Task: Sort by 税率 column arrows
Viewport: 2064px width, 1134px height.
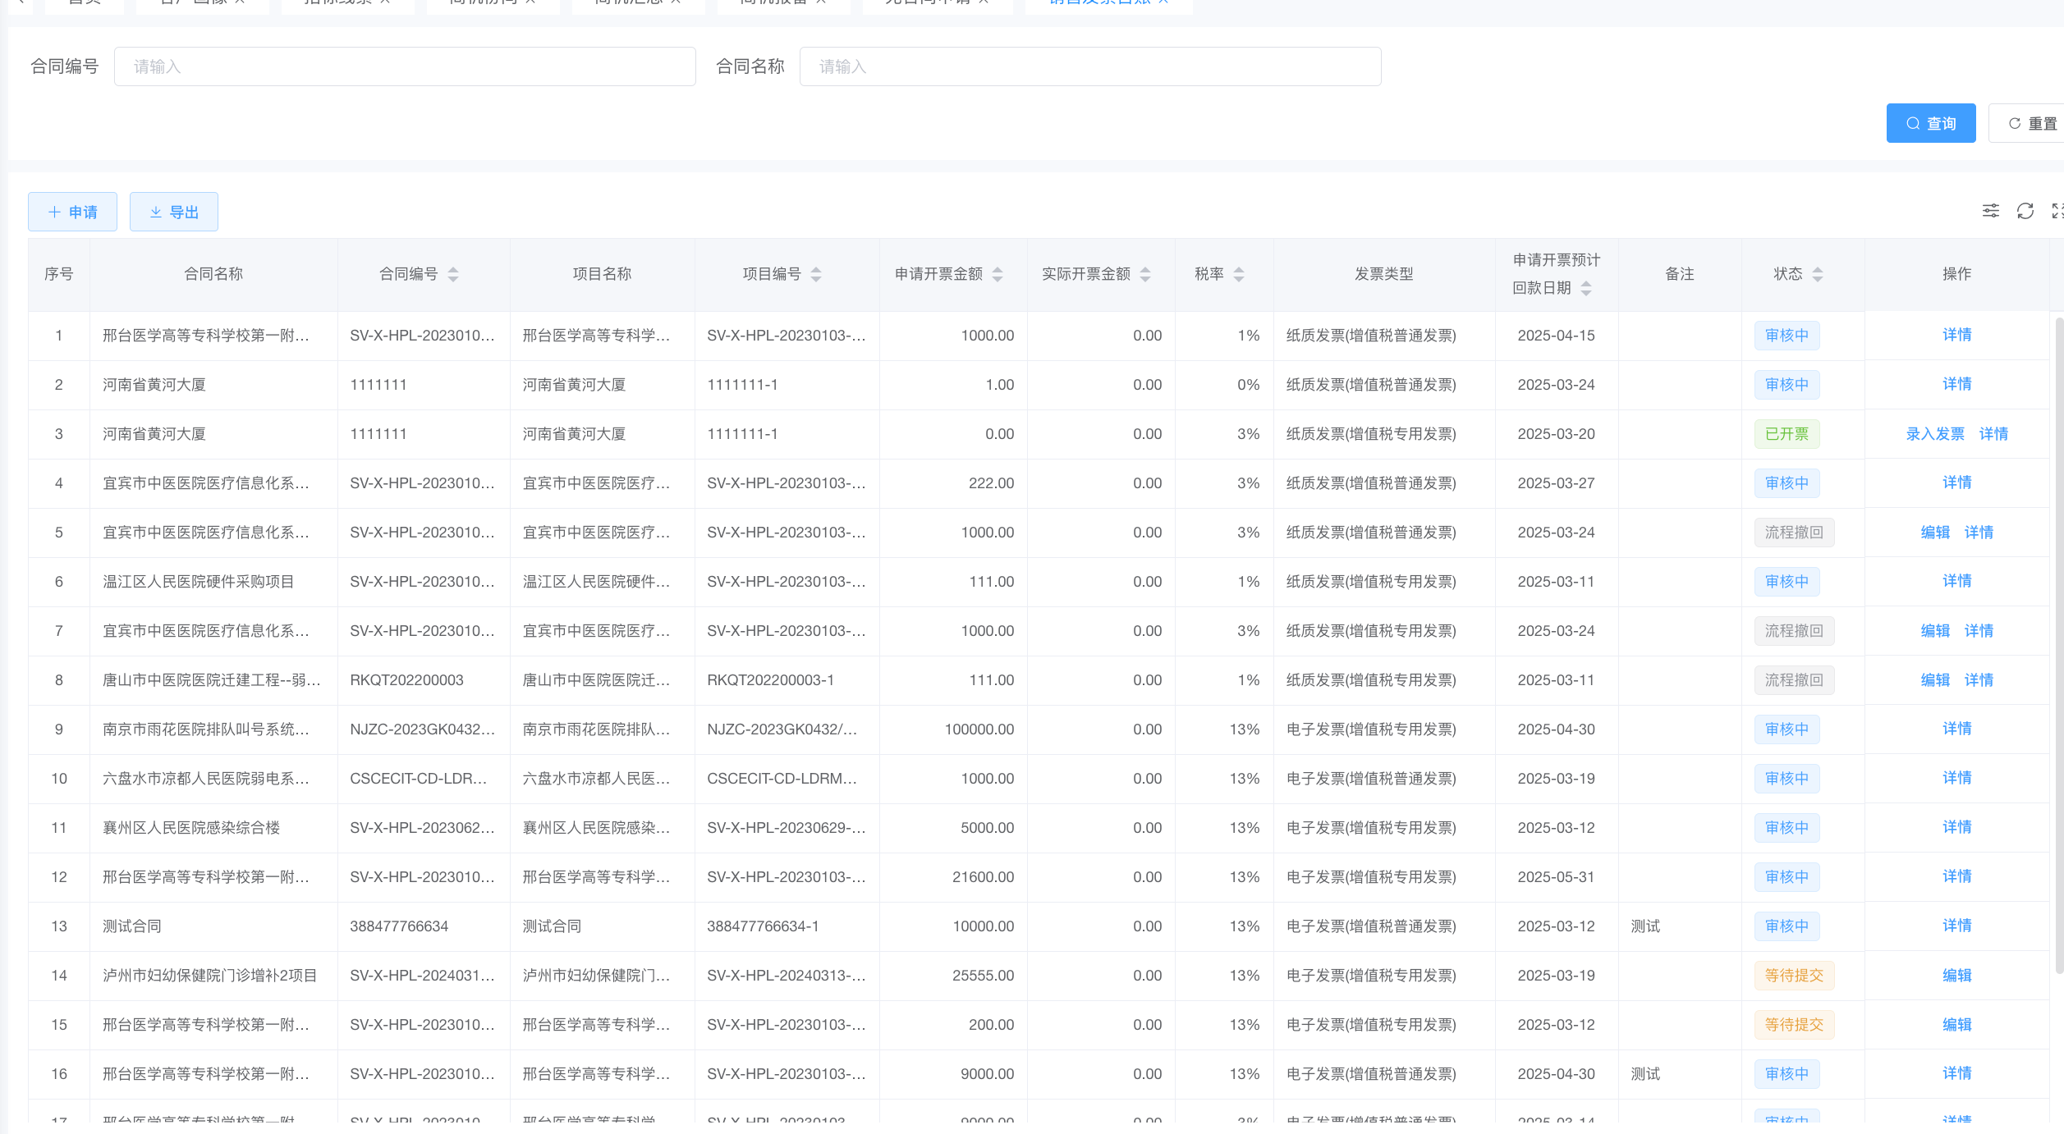Action: point(1239,274)
